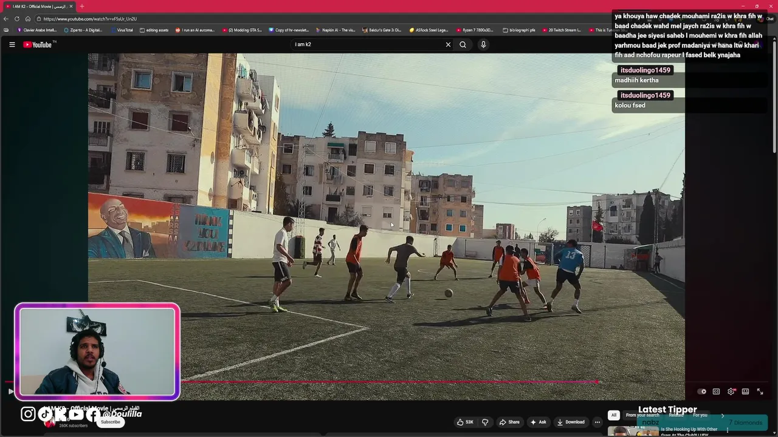Open Napkin AI bookmark
The image size is (778, 437).
click(x=336, y=30)
